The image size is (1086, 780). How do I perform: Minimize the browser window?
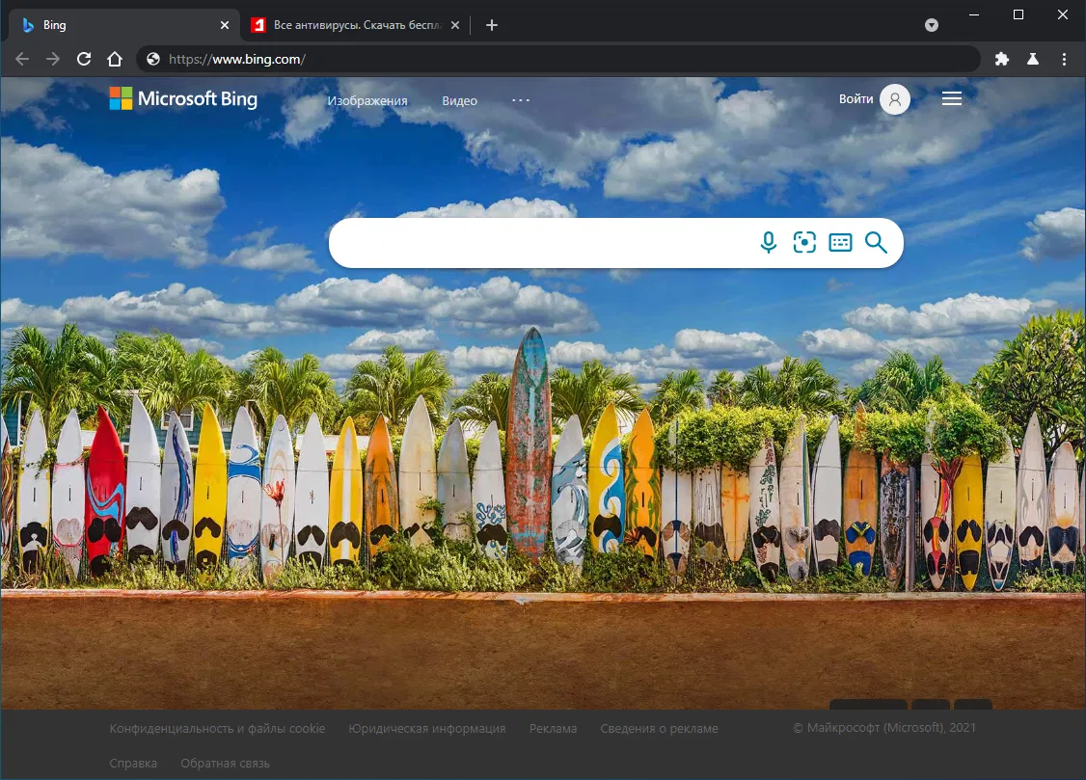974,14
